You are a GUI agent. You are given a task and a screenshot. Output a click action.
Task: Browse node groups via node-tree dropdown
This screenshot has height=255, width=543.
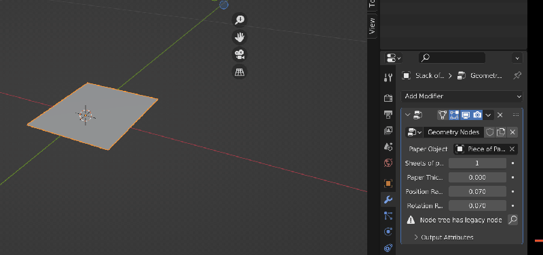coord(414,132)
